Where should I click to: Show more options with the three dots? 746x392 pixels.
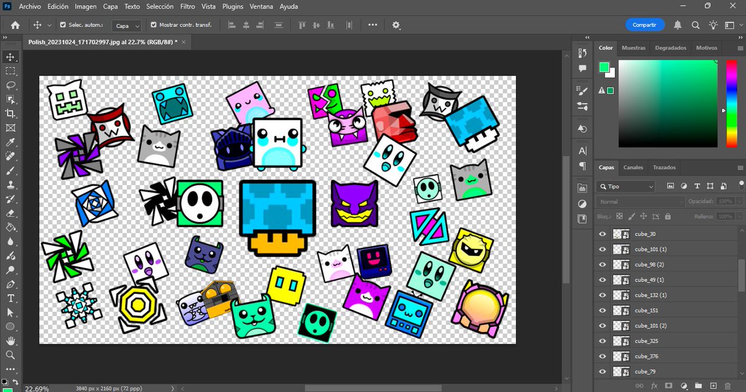(372, 25)
